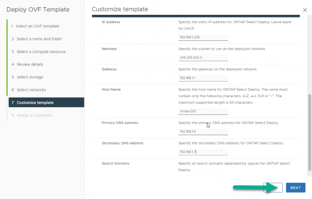Click the Ready to complete step
Viewport: 312px width, 199px height.
(x=34, y=115)
